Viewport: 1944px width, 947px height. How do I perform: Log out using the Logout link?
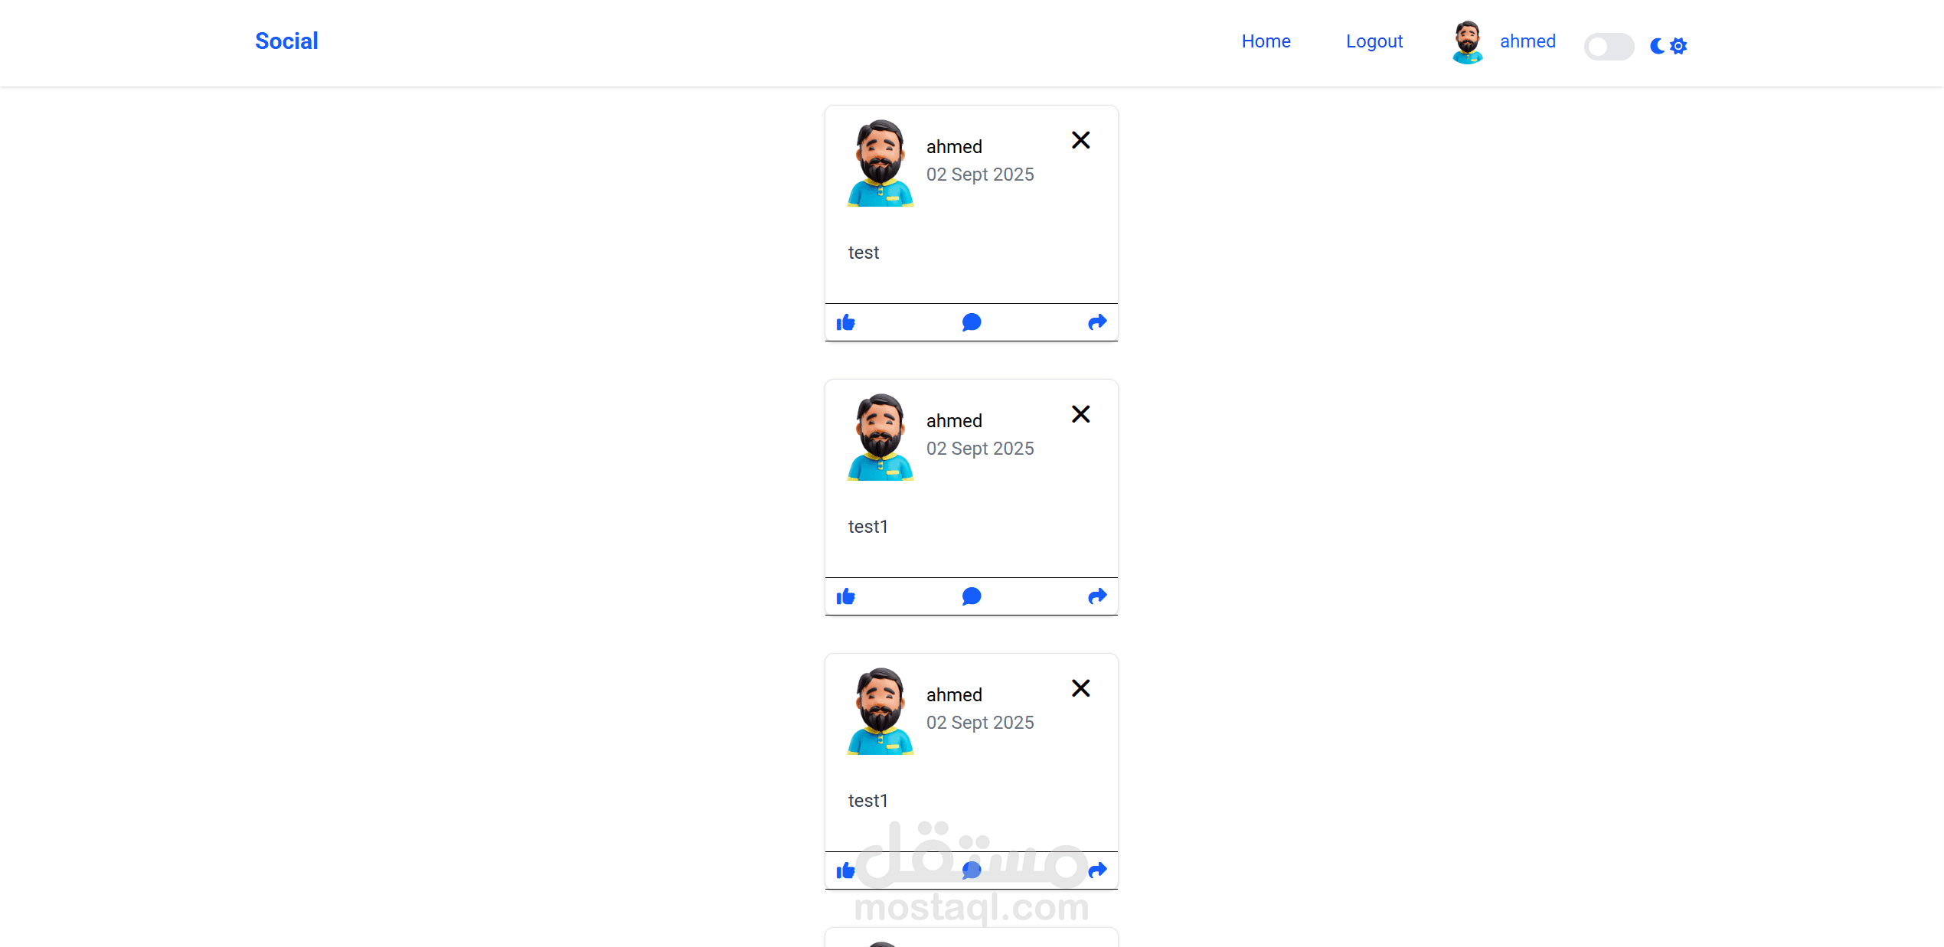pyautogui.click(x=1374, y=41)
